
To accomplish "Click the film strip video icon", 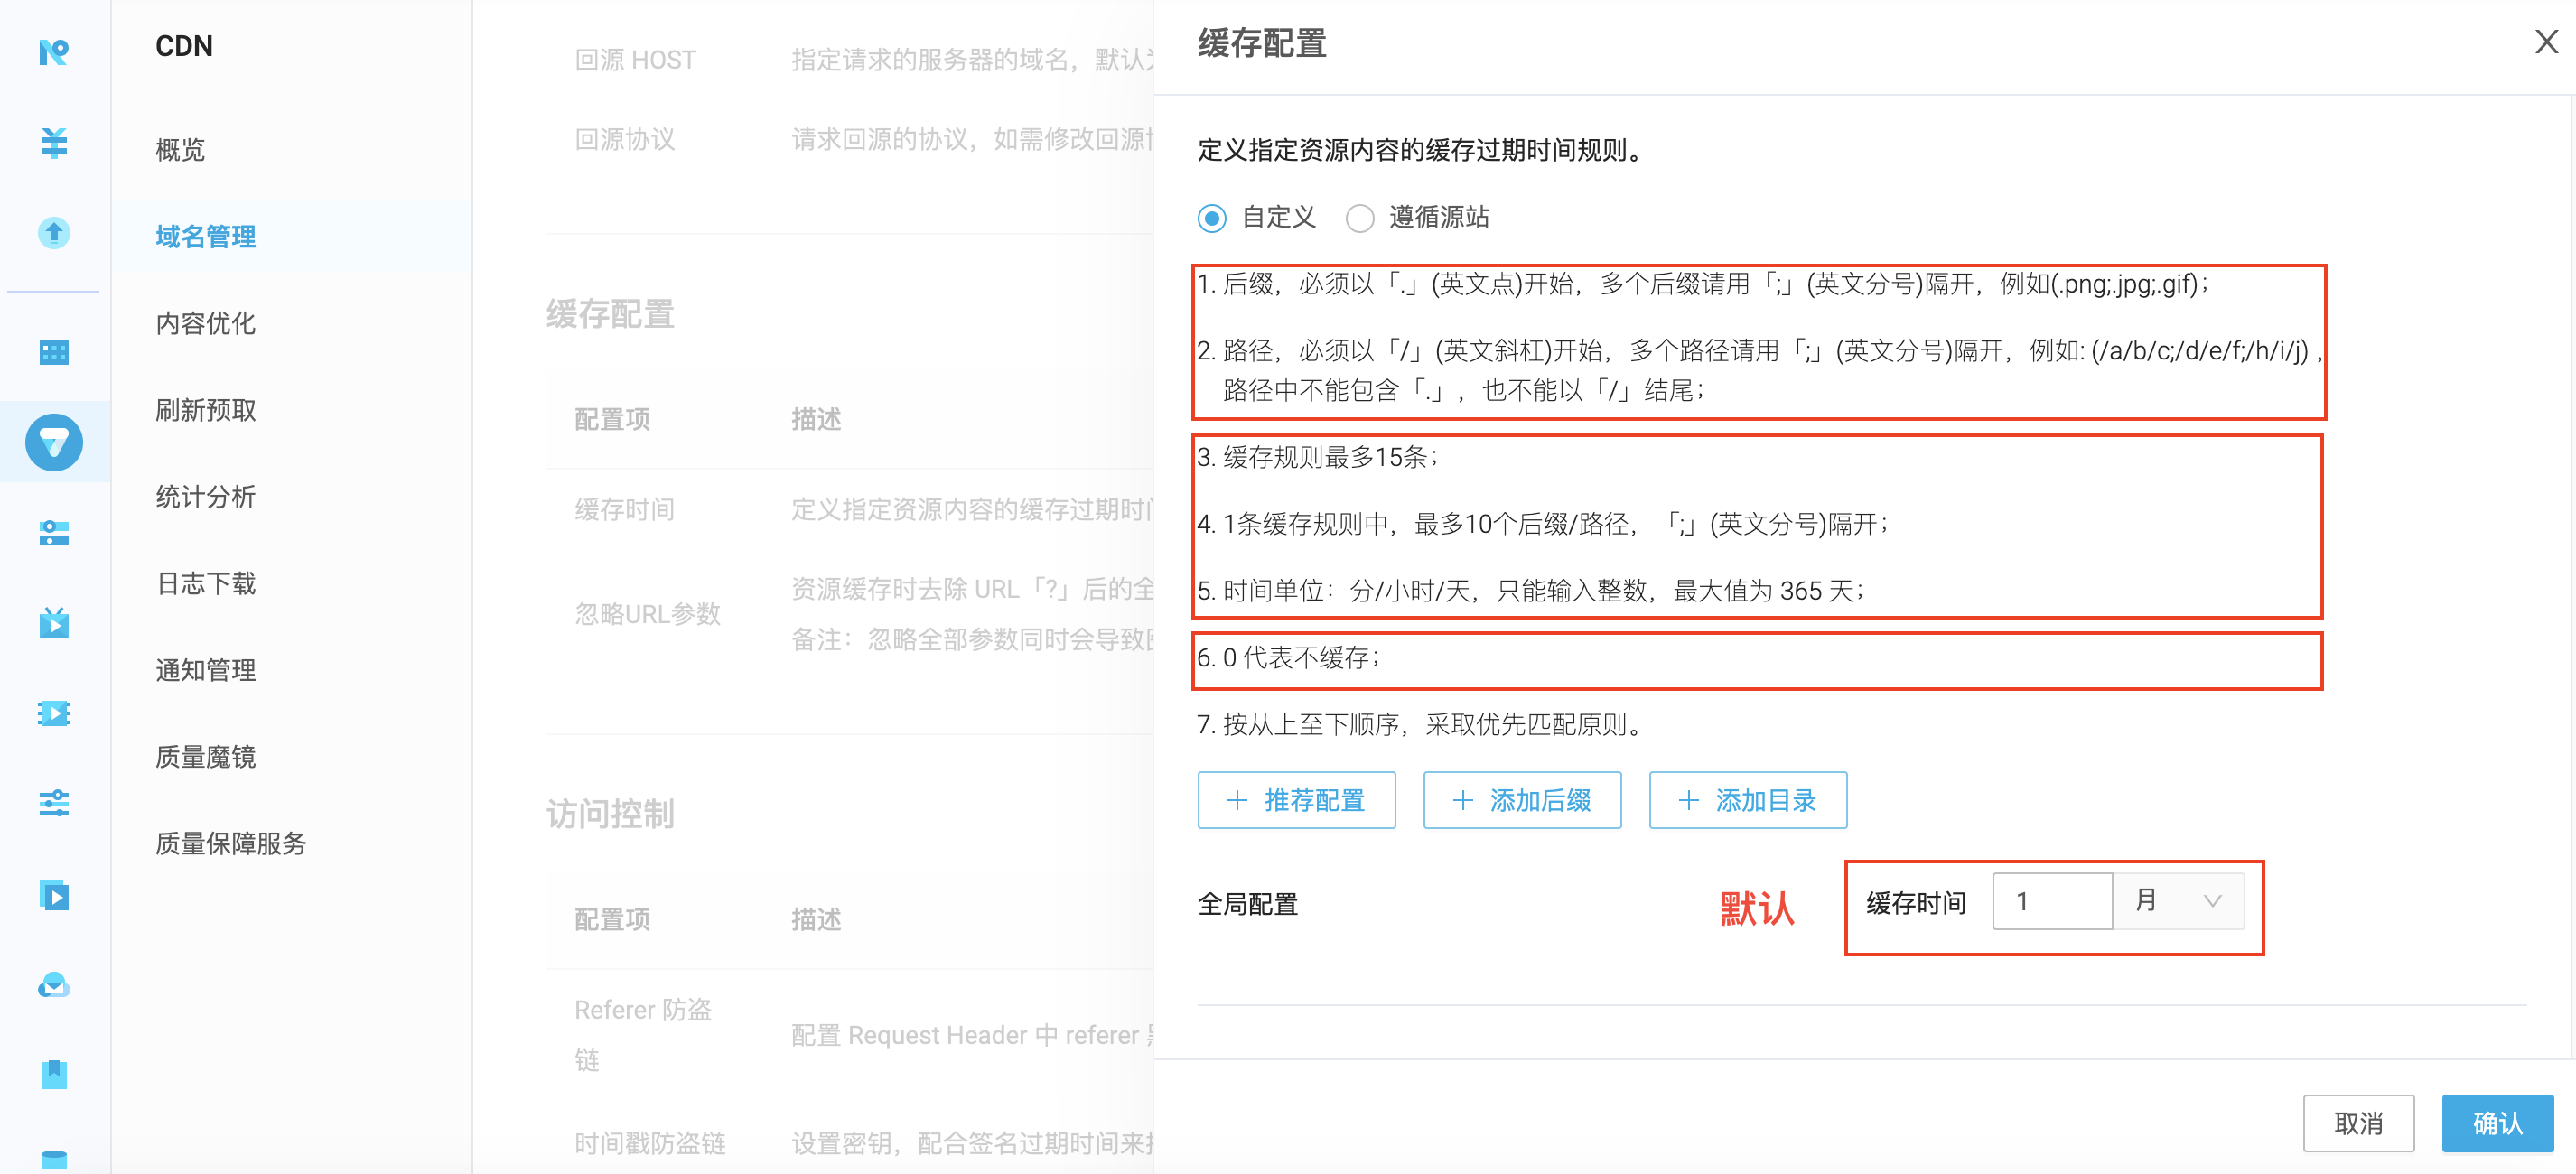I will (x=54, y=713).
